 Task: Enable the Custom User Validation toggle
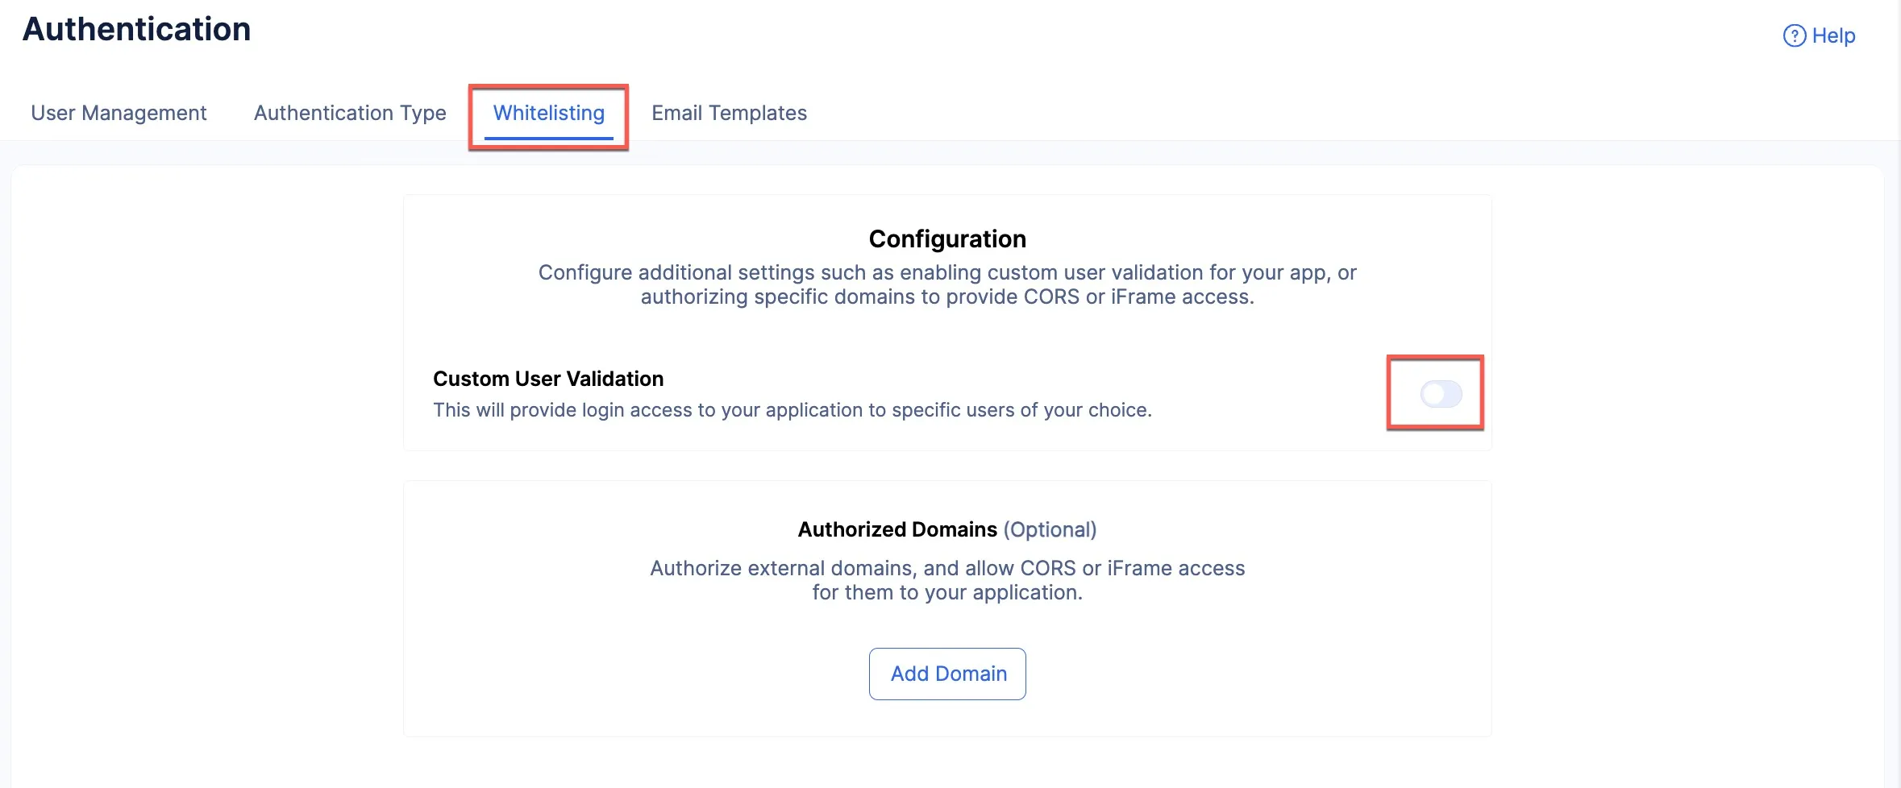pyautogui.click(x=1441, y=394)
